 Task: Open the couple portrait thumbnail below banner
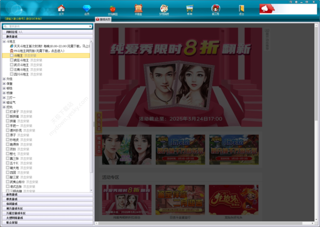[127, 150]
